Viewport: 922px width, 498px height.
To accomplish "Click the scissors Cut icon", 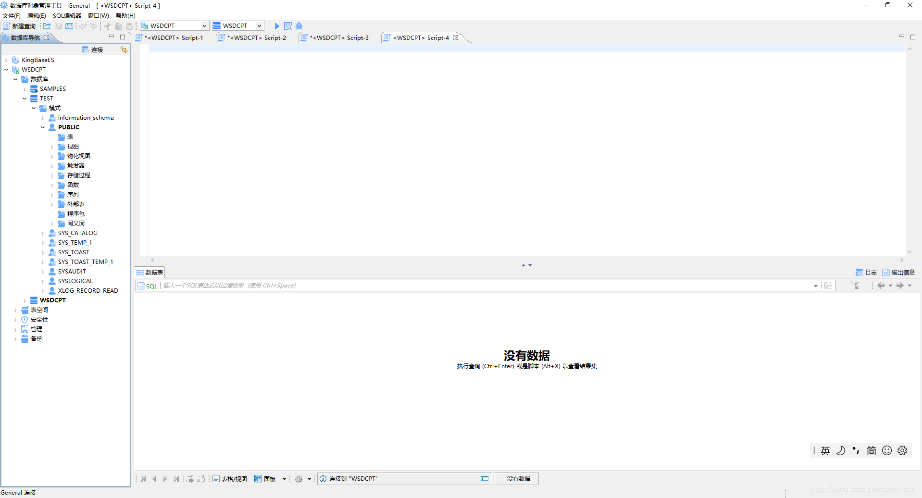I will [x=107, y=26].
